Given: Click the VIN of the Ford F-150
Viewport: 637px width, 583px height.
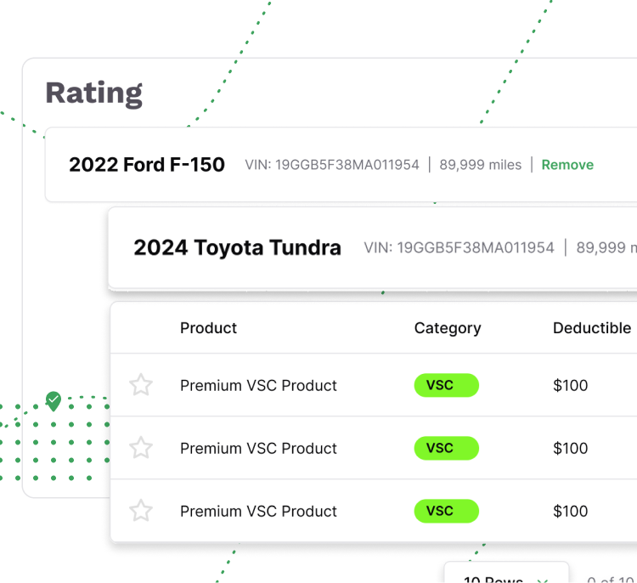Looking at the screenshot, I should [x=332, y=165].
